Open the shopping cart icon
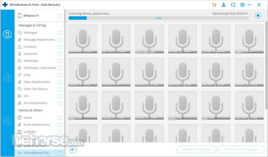This screenshot has width=268, height=157. (214, 5)
